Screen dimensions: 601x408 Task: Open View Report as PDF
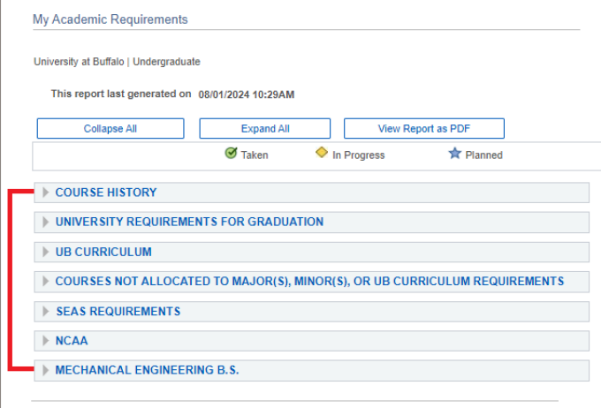pos(423,129)
